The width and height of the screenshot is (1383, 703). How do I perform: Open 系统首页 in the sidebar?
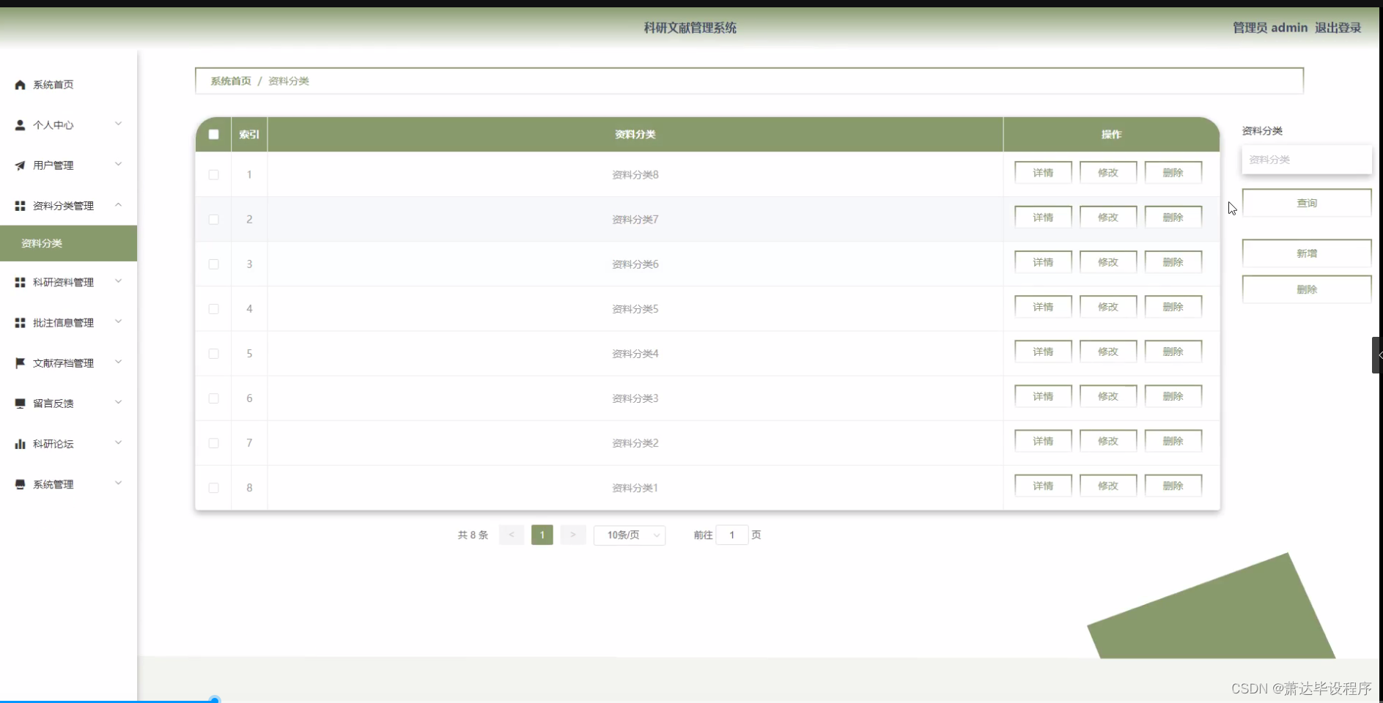pyautogui.click(x=54, y=85)
